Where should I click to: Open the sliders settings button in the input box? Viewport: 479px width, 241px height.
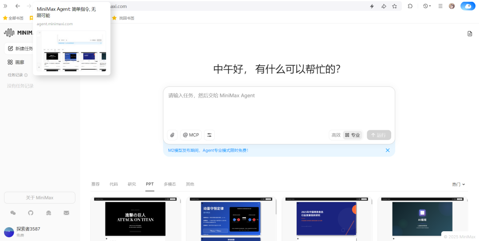pos(209,135)
